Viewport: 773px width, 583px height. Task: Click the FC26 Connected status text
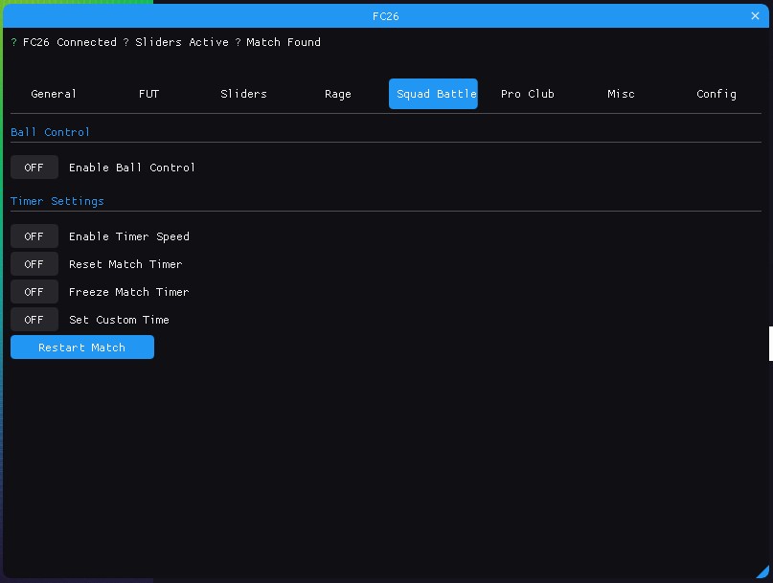pyautogui.click(x=69, y=42)
